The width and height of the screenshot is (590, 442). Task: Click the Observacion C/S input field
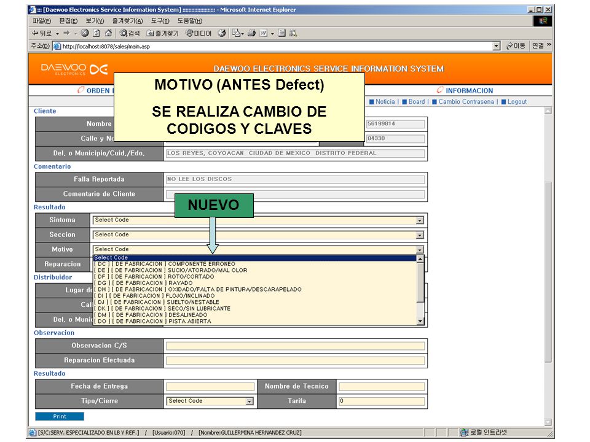click(296, 346)
